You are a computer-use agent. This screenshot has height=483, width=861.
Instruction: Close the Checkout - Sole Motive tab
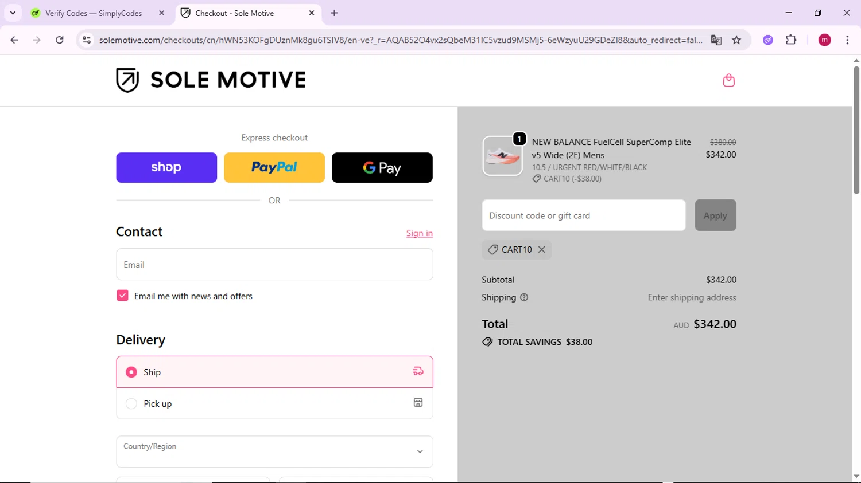pos(312,13)
